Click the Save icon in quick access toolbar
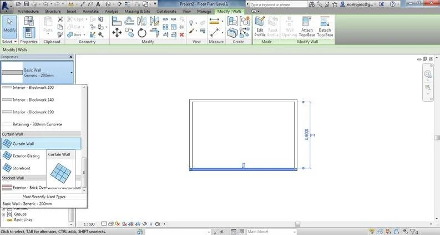Image resolution: width=440 pixels, height=235 pixels. point(26,4)
